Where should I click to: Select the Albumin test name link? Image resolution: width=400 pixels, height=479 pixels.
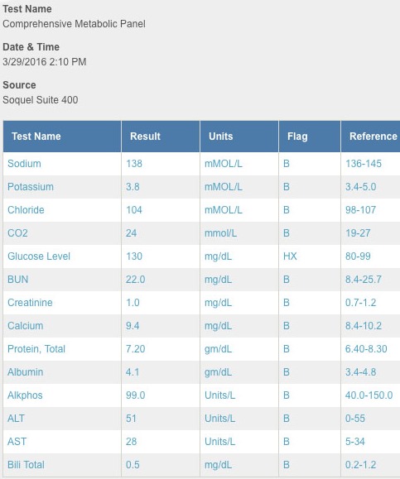[26, 372]
